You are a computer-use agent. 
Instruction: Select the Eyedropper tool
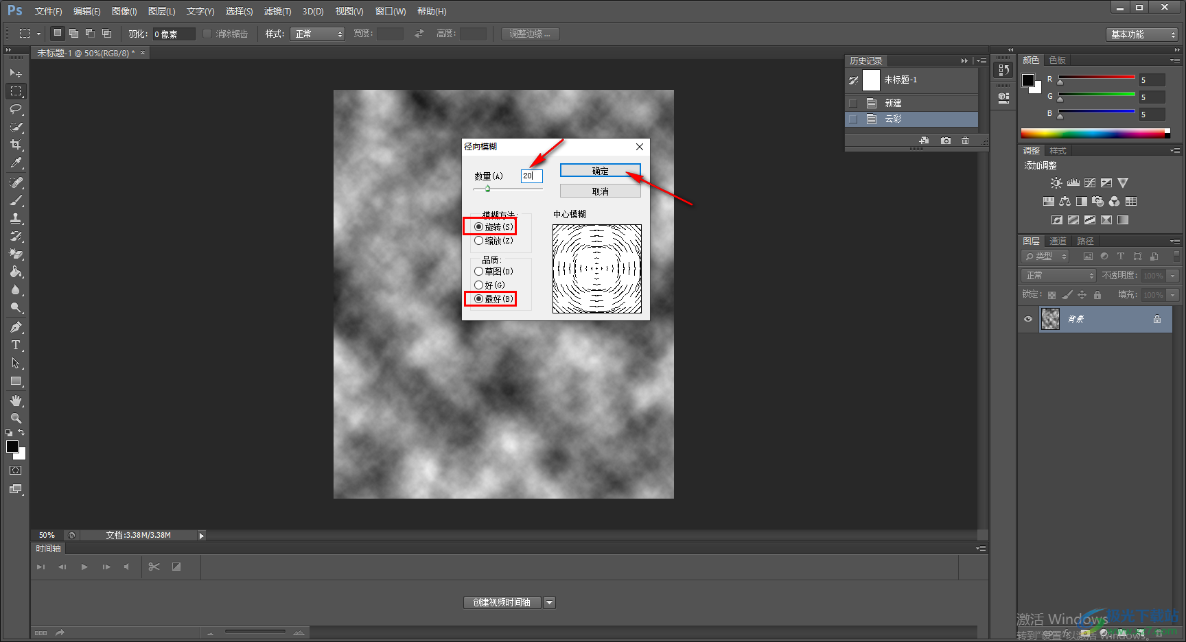[16, 163]
